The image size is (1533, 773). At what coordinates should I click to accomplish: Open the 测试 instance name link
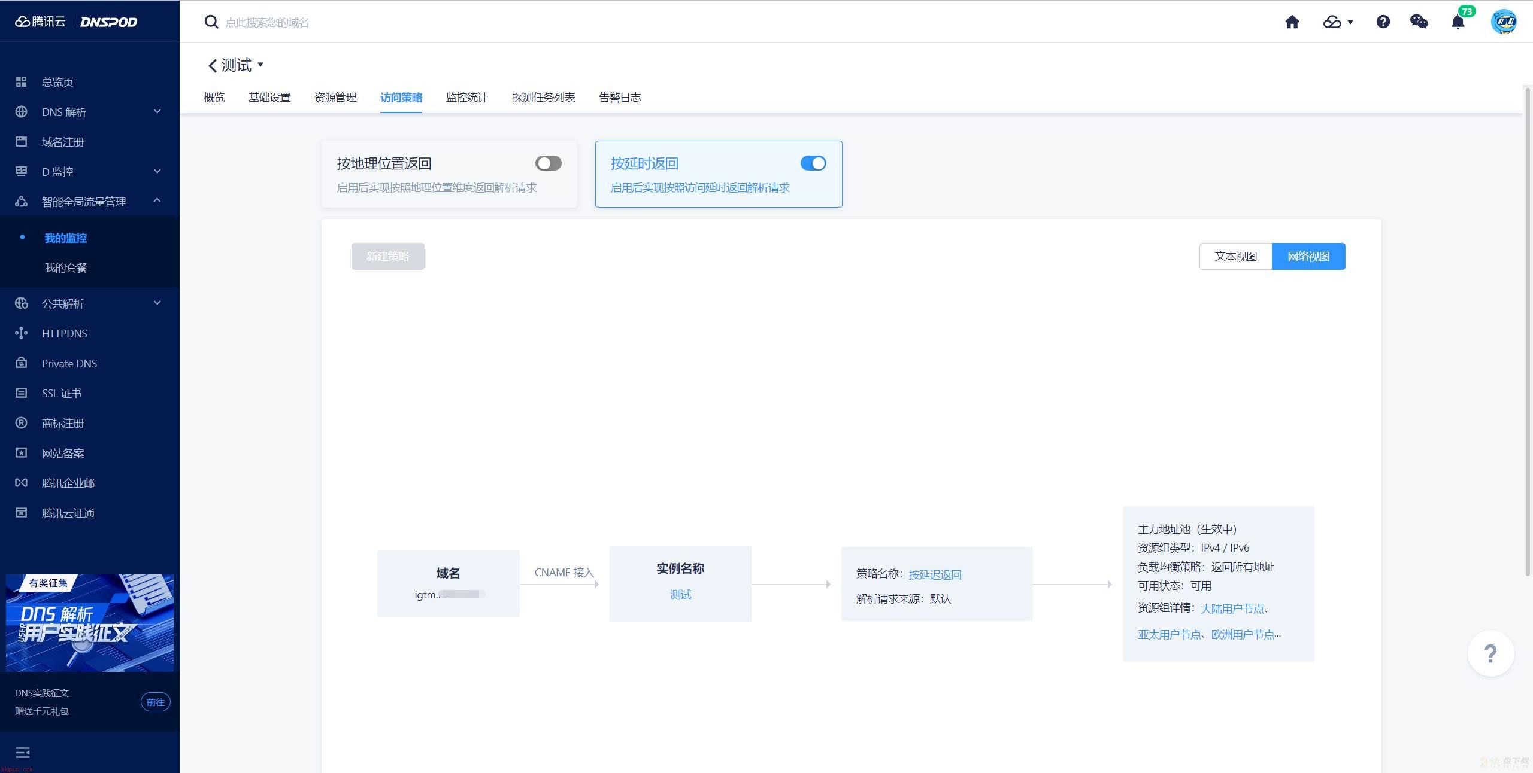coord(680,595)
